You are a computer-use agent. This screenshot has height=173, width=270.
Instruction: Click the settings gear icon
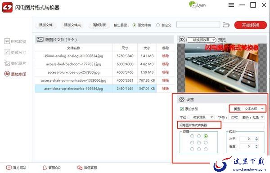[181, 99]
